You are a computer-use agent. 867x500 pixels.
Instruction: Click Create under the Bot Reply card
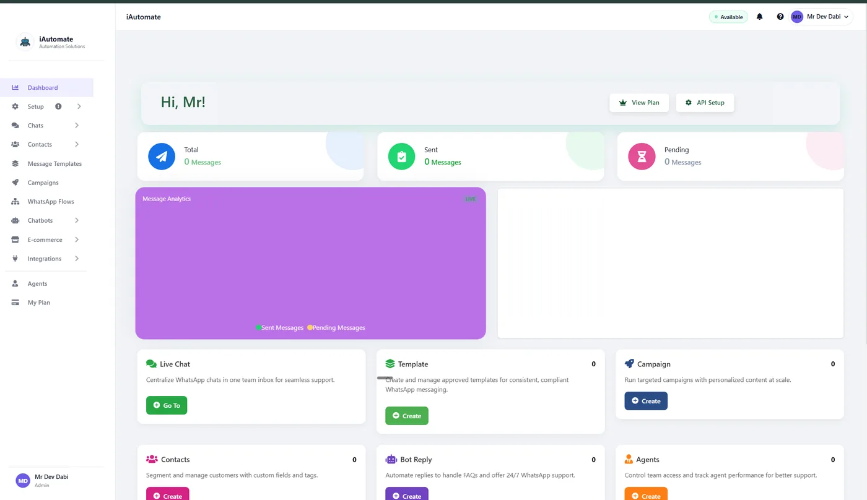407,494
